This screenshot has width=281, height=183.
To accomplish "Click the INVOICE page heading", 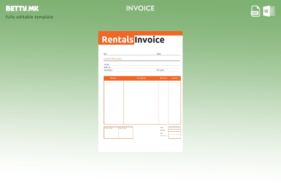I will pos(140,8).
